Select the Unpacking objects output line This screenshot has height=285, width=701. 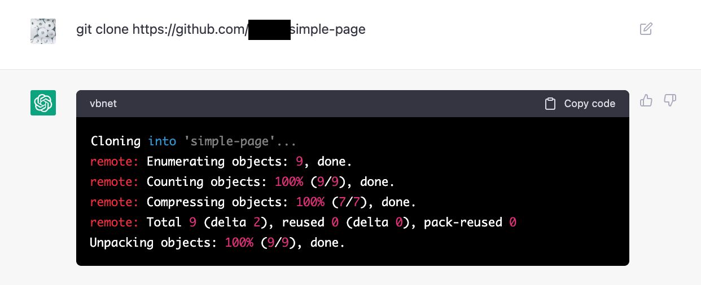(x=217, y=243)
